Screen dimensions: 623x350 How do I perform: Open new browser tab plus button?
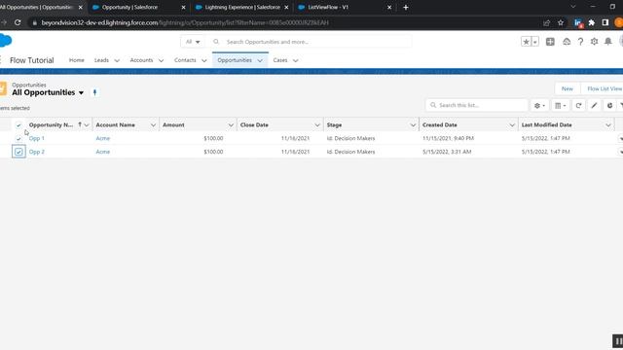pos(406,7)
